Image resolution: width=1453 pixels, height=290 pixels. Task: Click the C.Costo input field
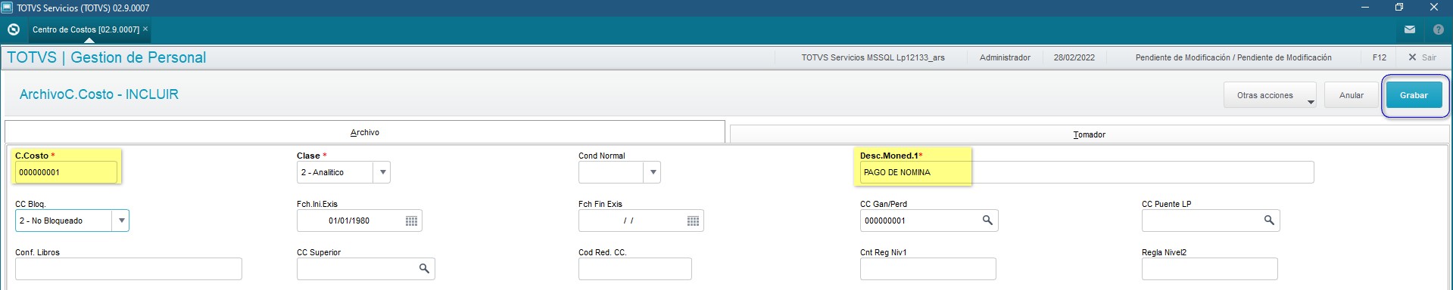[66, 172]
